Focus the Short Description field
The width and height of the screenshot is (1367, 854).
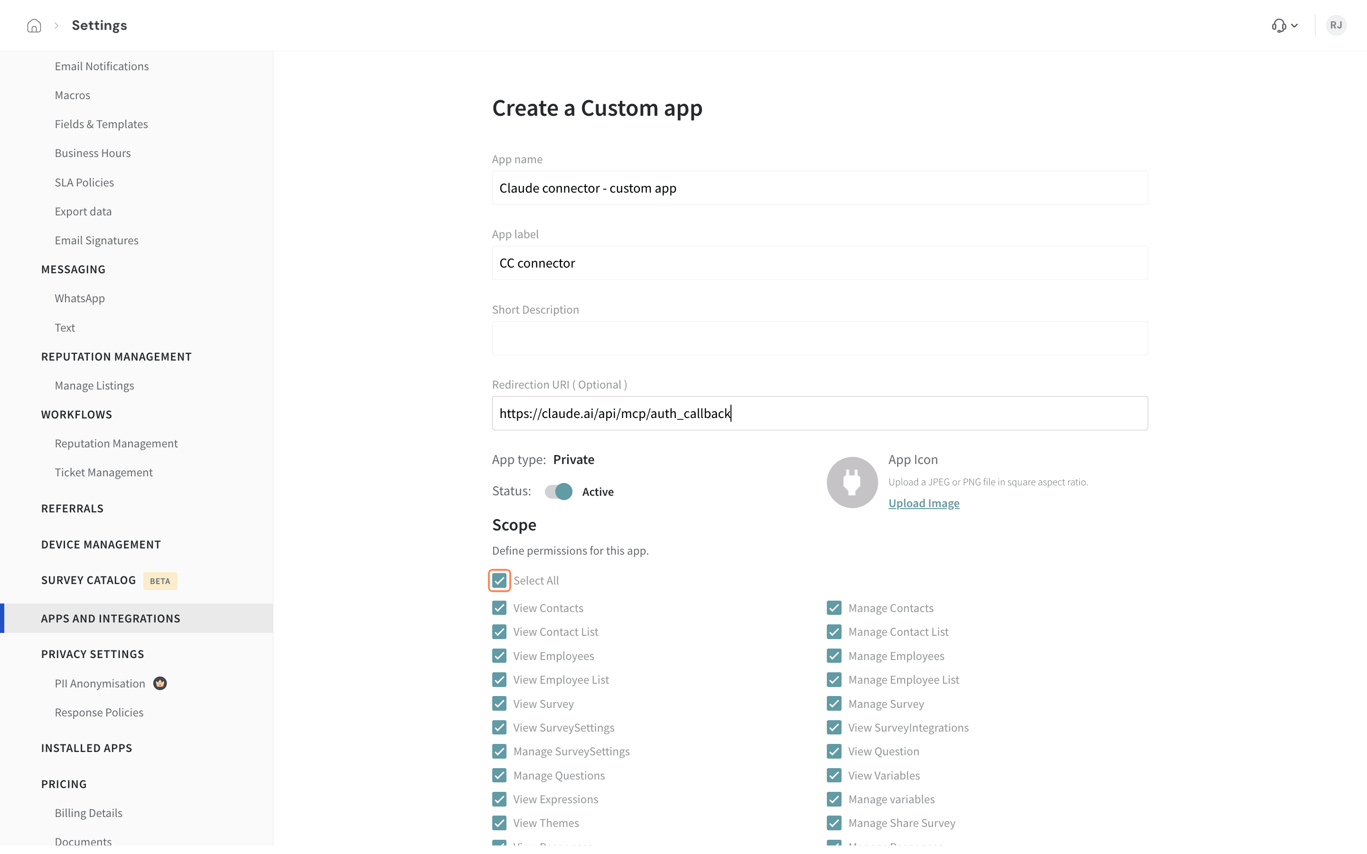point(820,338)
